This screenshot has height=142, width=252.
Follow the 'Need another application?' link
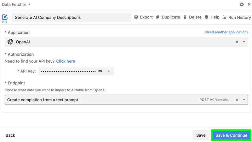pos(226,32)
